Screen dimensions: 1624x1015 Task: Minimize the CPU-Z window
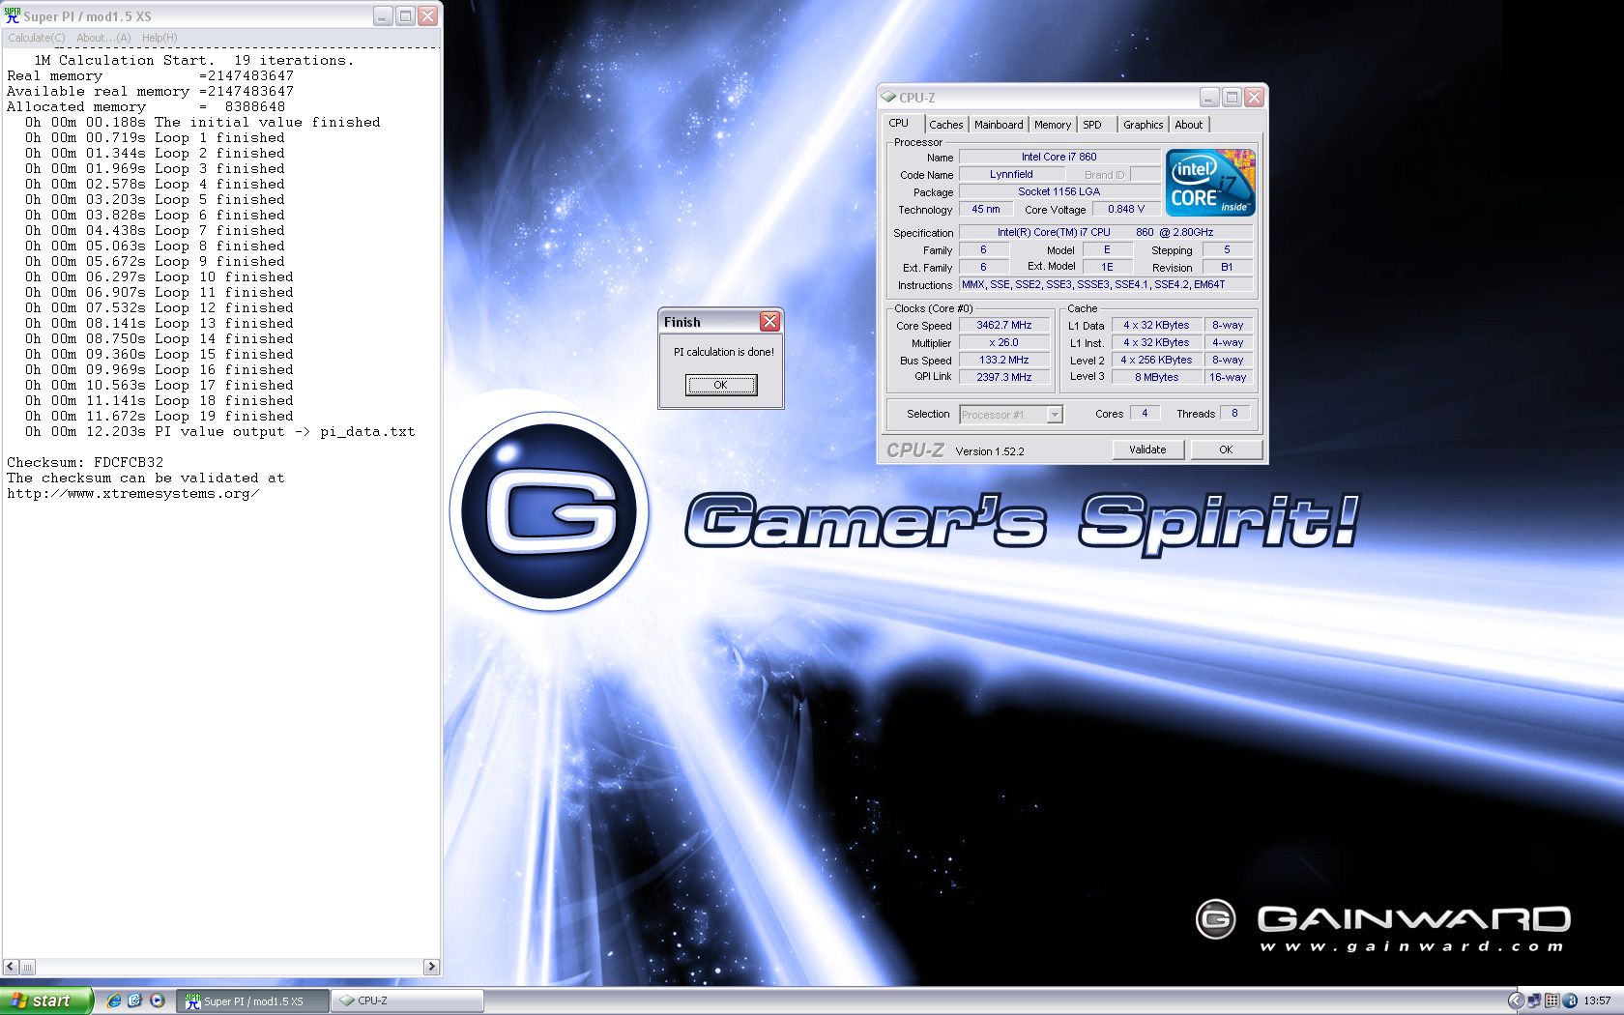1210,97
